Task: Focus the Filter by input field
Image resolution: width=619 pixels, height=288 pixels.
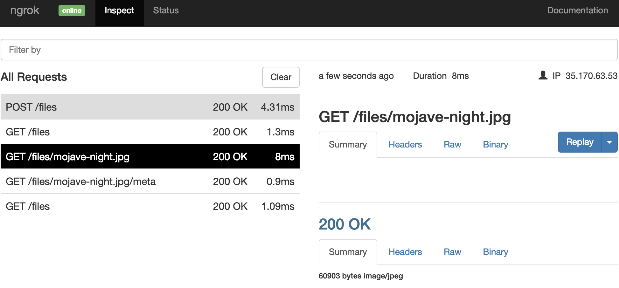Action: tap(309, 50)
